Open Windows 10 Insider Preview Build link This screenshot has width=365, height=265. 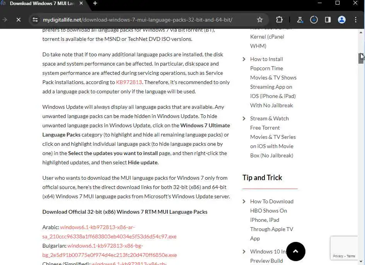pos(268,256)
